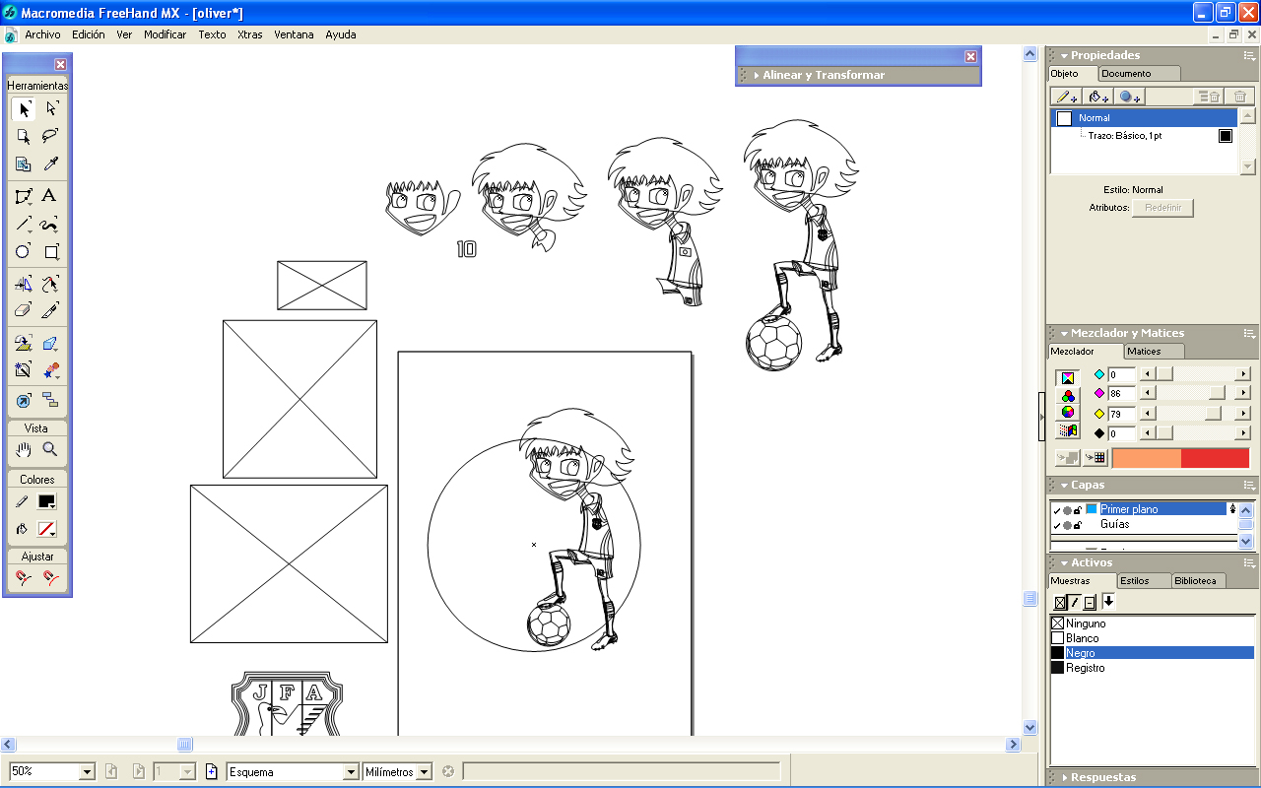The height and width of the screenshot is (788, 1261).
Task: Click the add fill bucket icon in Propiedades
Action: pos(1098,97)
